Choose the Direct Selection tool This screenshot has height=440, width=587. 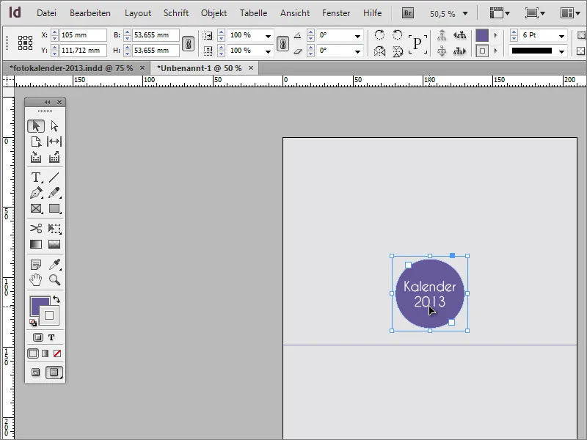tap(55, 125)
